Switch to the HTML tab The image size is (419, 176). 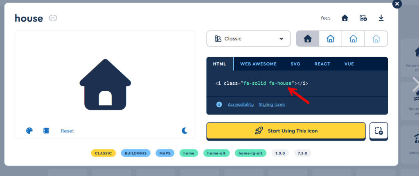[x=219, y=64]
